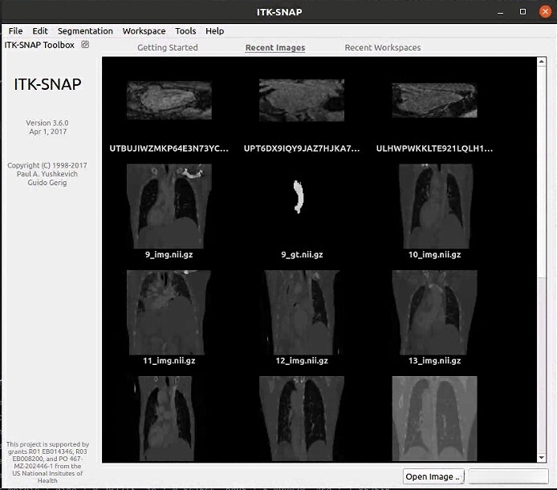The image size is (557, 490).
Task: Switch to the Recent Workspaces tab
Action: [x=382, y=47]
